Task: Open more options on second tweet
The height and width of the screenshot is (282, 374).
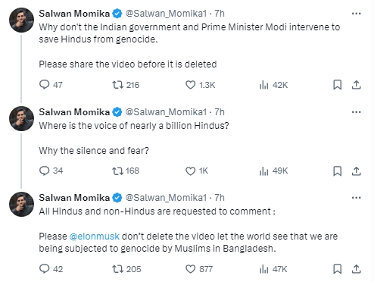Action: (356, 112)
